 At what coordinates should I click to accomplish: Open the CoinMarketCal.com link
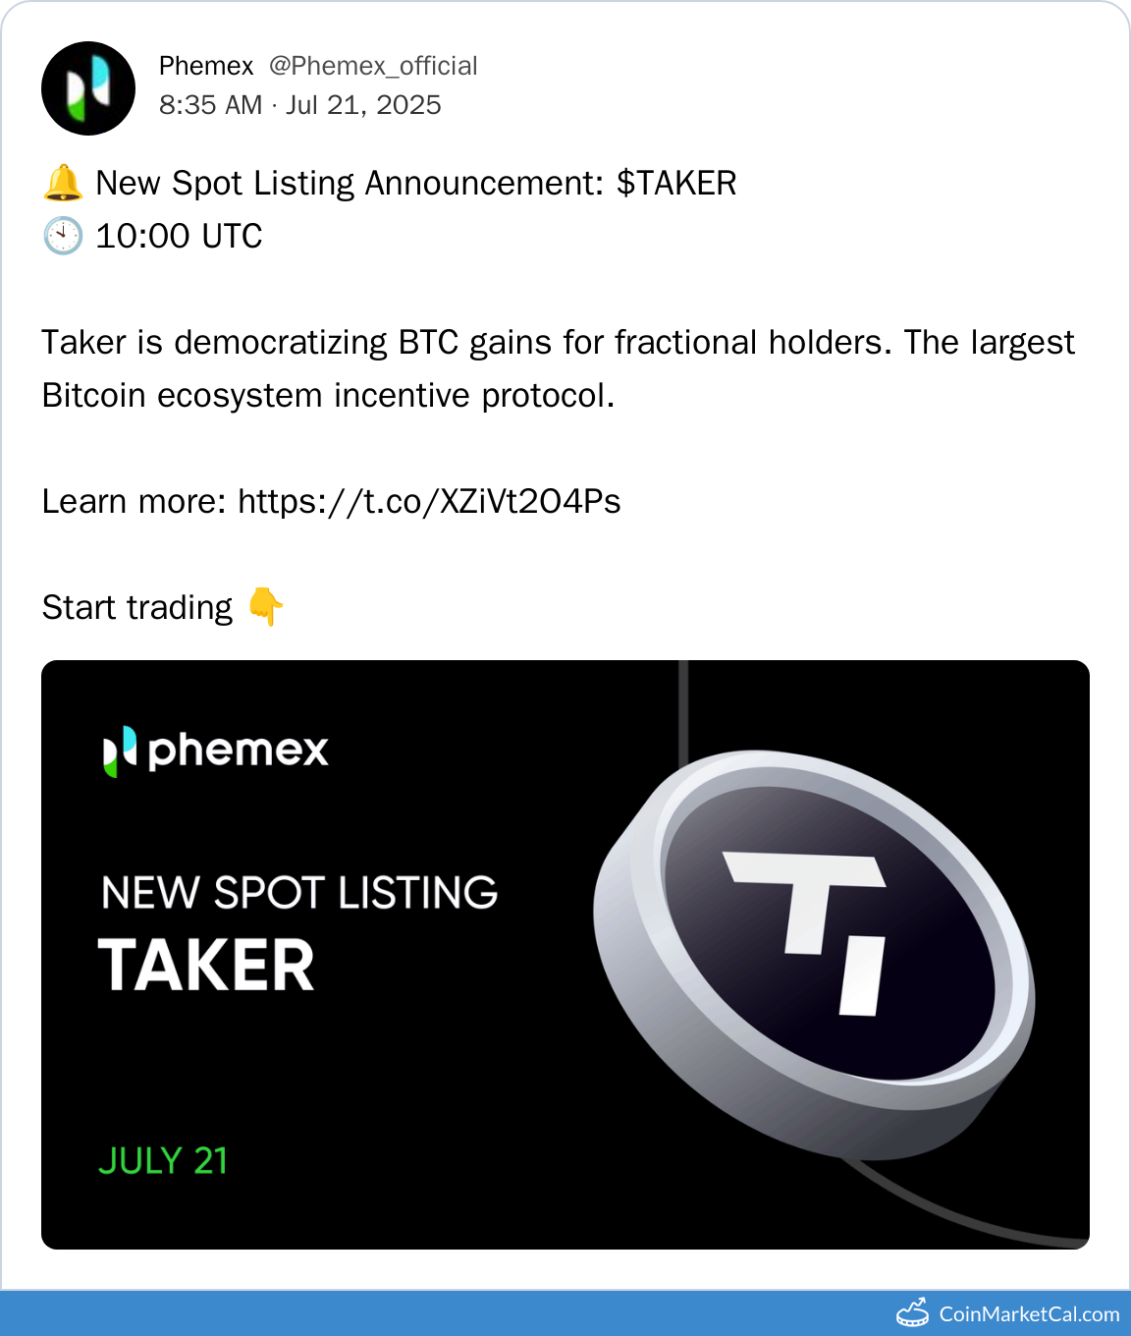(x=1029, y=1314)
